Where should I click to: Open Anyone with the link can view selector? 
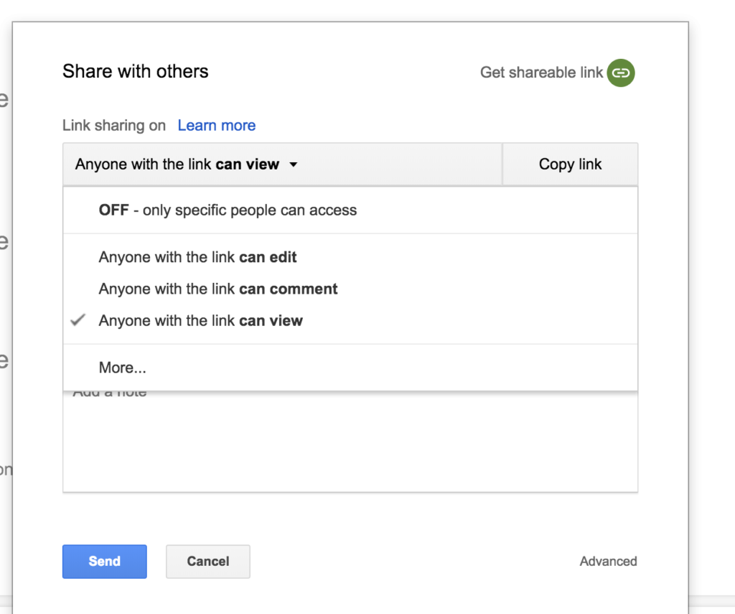tap(183, 164)
